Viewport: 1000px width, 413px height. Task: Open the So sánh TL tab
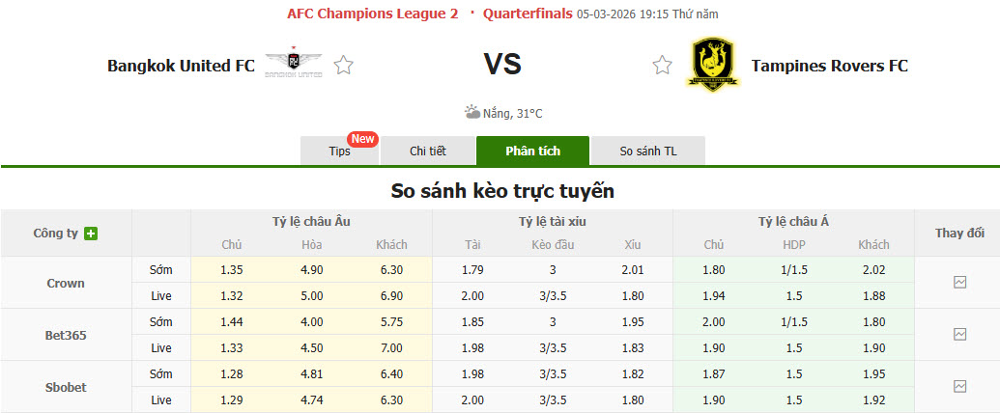tap(648, 151)
